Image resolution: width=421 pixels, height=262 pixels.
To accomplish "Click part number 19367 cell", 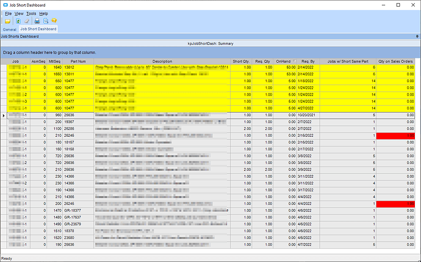I will [x=78, y=122].
